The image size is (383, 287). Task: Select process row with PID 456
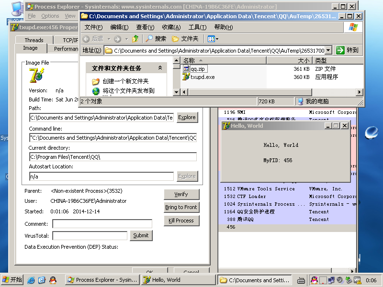coord(287,227)
